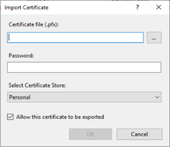
Task: Dismiss the dialog with Cancel
Action: (x=140, y=134)
